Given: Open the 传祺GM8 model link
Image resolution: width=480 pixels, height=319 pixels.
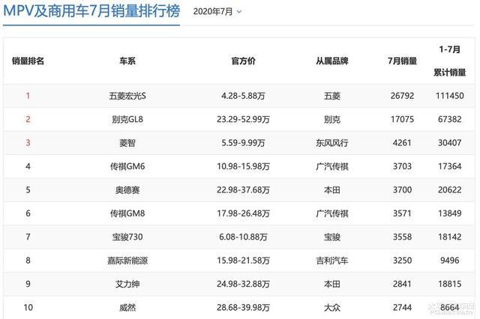Looking at the screenshot, I should (127, 213).
